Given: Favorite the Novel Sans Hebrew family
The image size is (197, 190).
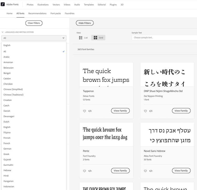Looking at the screenshot, I should (x=145, y=171).
